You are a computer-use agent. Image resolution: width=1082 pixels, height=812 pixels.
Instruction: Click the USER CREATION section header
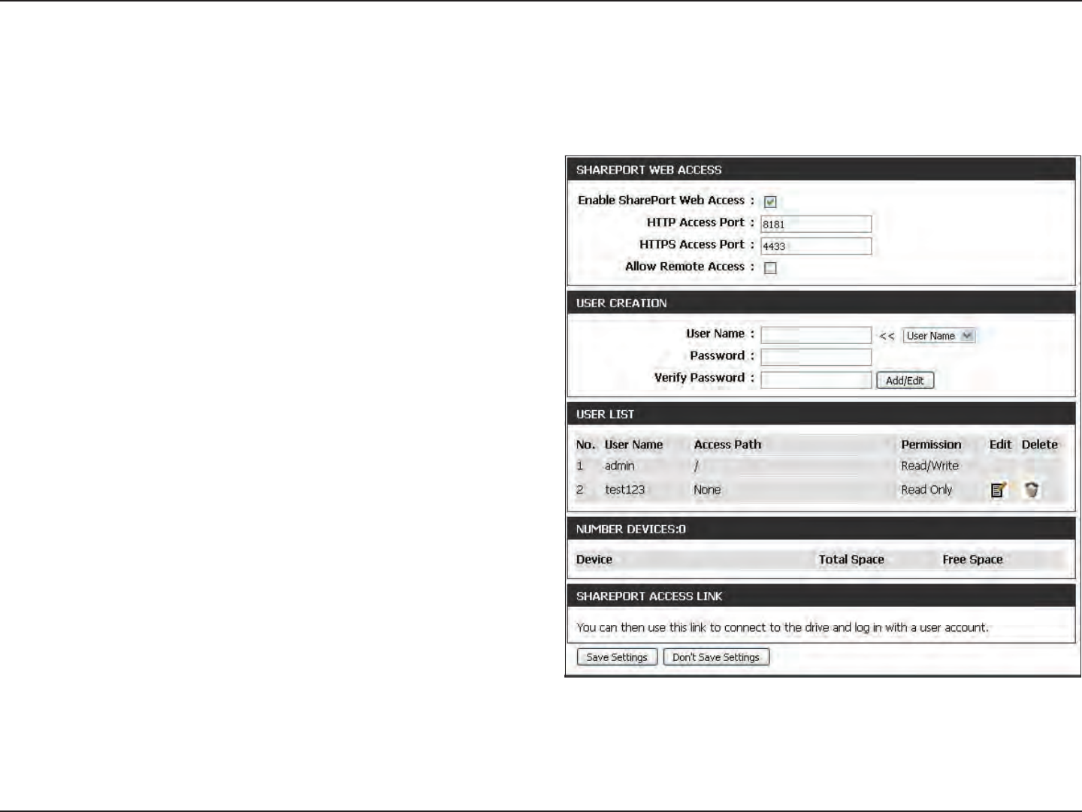pos(821,303)
